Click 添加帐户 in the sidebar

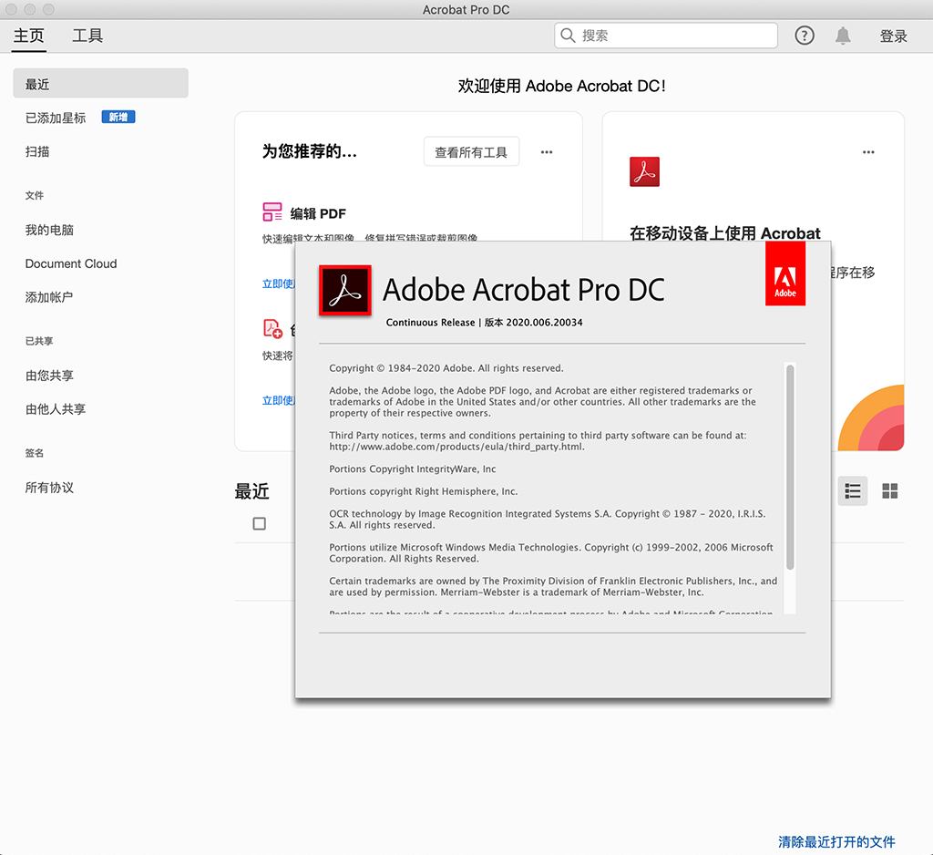pyautogui.click(x=49, y=296)
